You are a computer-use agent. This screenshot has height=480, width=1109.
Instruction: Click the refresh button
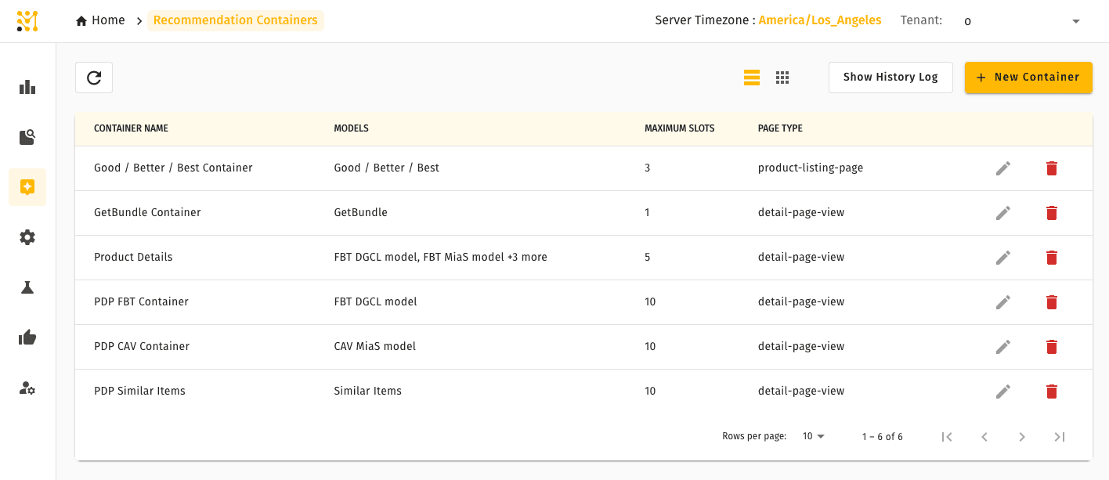click(94, 78)
